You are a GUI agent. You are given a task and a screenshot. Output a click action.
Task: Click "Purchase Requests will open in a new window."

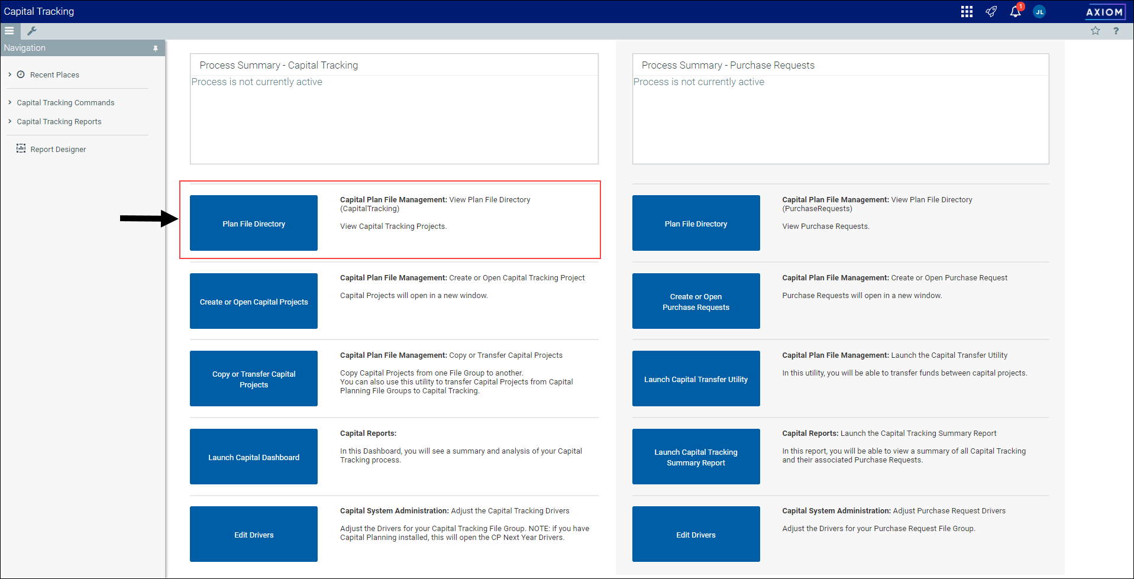[x=862, y=296]
